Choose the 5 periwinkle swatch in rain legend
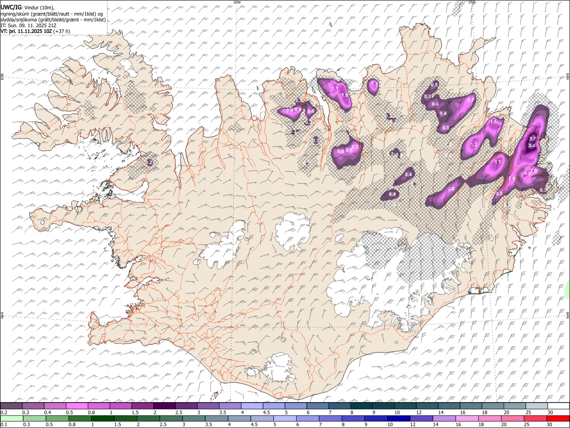 285,418
